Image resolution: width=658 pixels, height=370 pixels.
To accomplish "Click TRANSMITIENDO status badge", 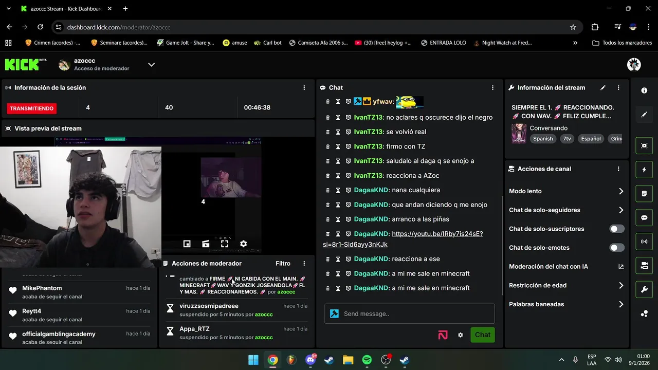I will point(31,108).
